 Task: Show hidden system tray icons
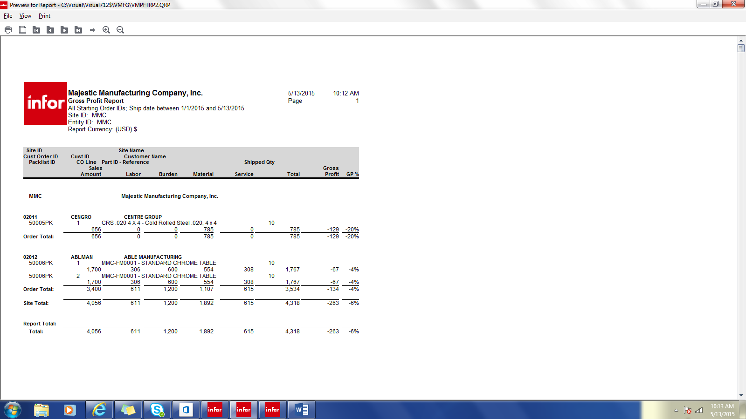pyautogui.click(x=676, y=410)
